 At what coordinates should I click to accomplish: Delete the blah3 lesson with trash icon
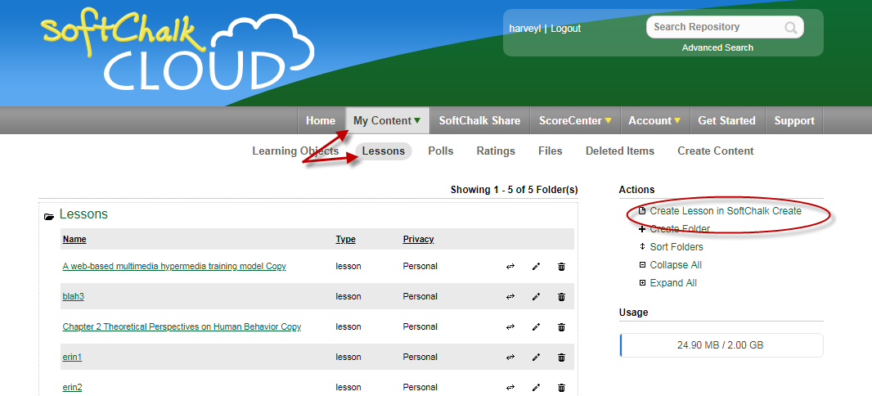562,297
